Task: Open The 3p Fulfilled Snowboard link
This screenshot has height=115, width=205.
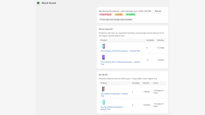Action: pyautogui.click(x=112, y=108)
